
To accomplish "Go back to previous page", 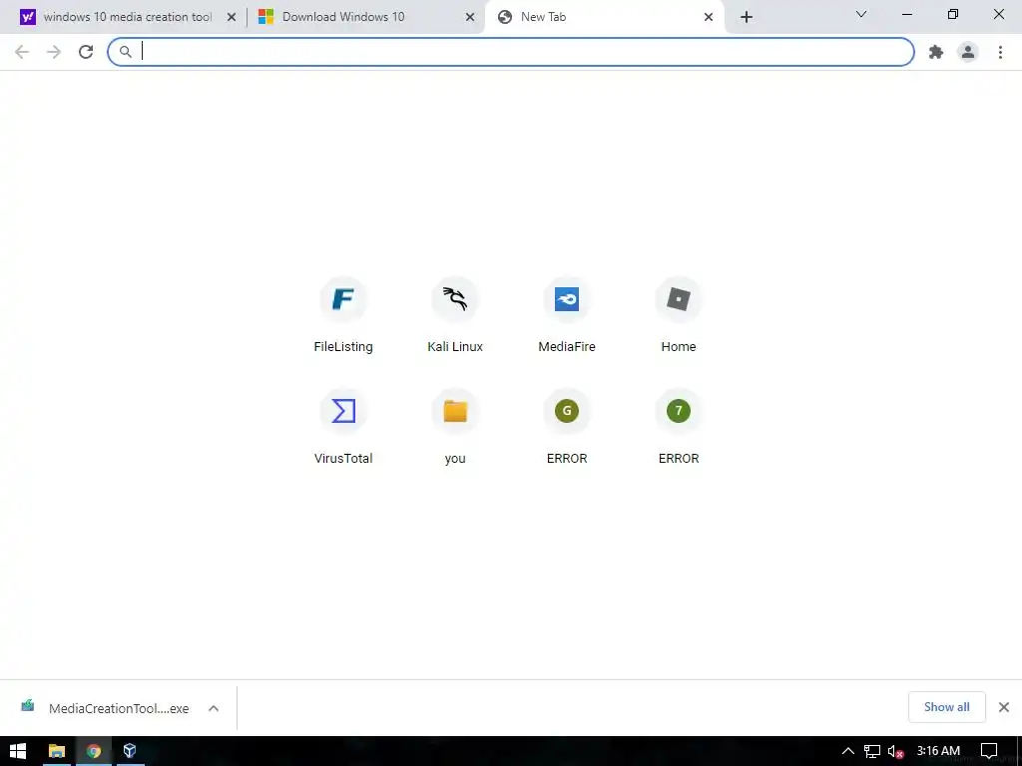I will tap(22, 52).
